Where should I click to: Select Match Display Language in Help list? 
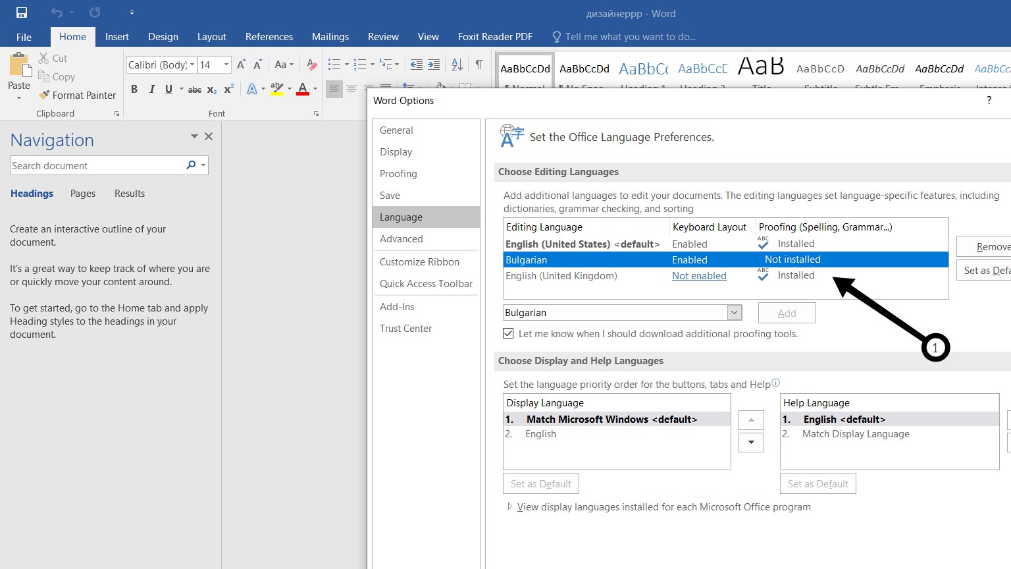coord(889,434)
